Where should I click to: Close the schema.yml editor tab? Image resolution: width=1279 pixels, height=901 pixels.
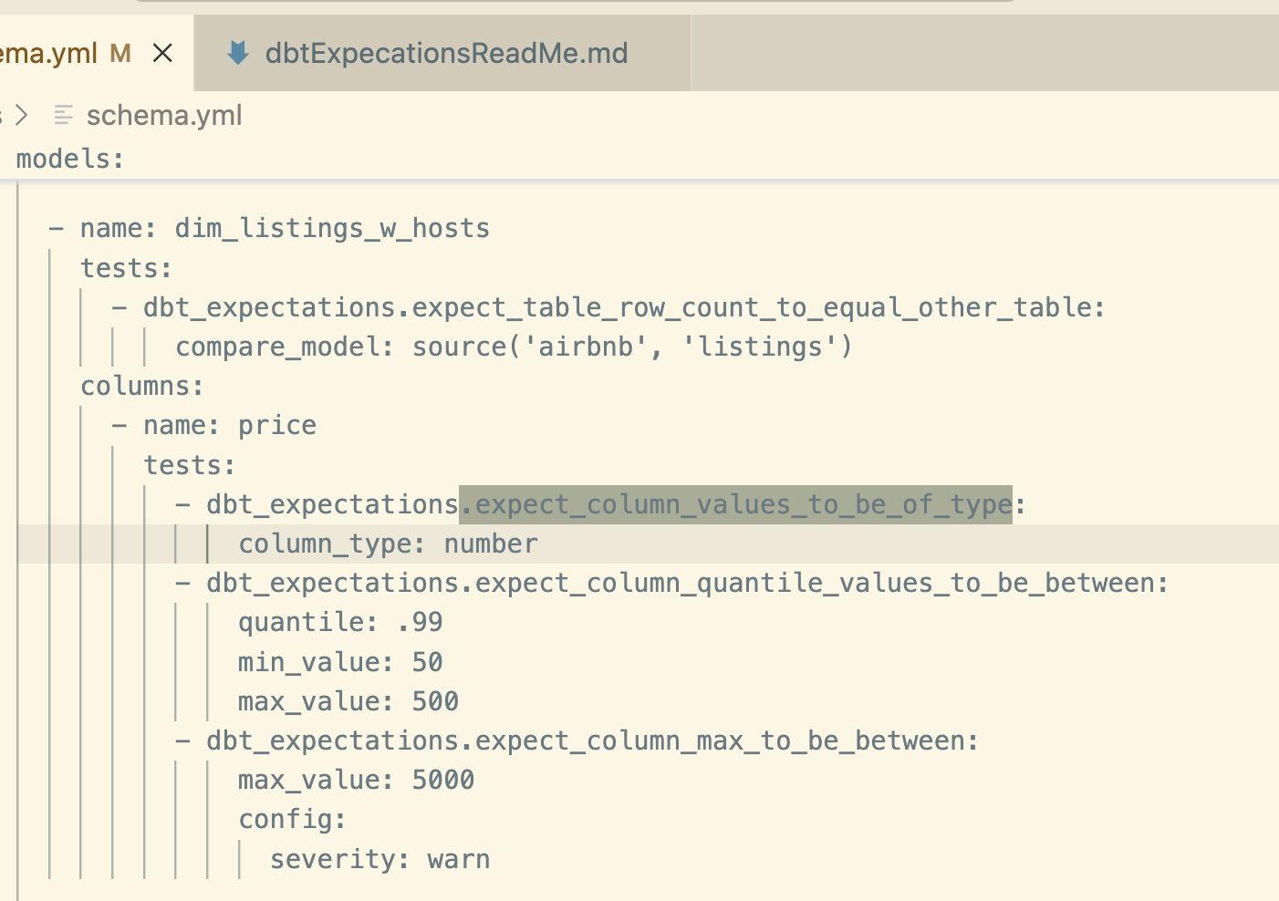(x=162, y=54)
